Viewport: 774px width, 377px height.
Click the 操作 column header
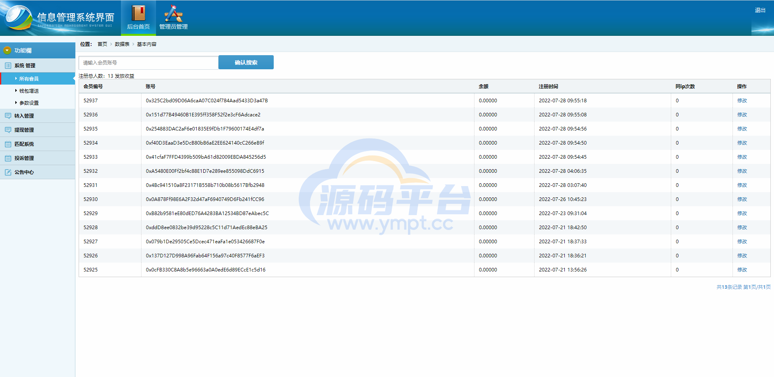click(x=742, y=87)
